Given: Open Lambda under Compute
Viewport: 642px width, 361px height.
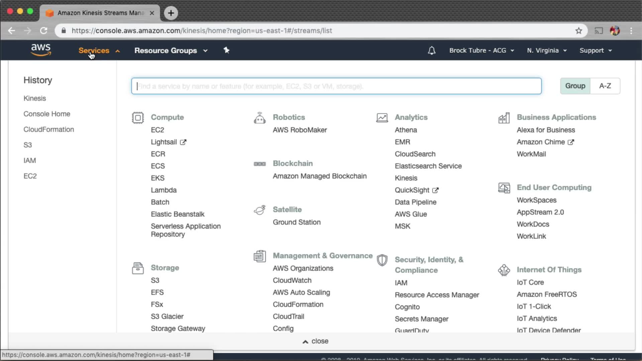Looking at the screenshot, I should [x=164, y=190].
